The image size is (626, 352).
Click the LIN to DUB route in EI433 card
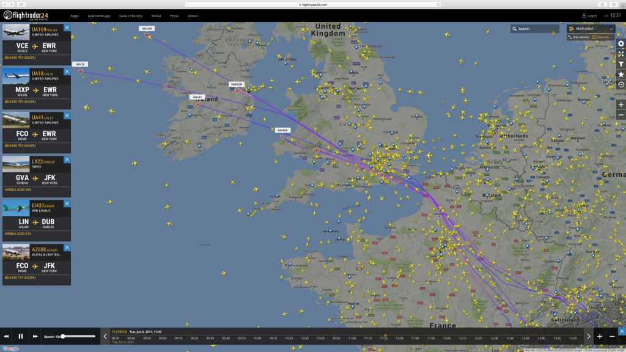pyautogui.click(x=36, y=222)
